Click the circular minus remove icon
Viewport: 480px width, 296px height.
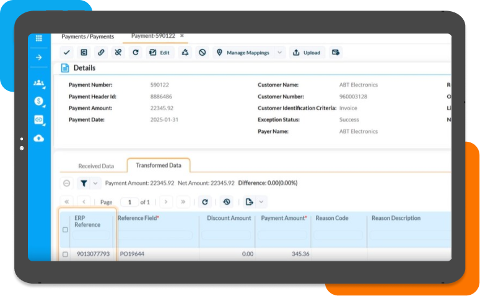pyautogui.click(x=66, y=183)
